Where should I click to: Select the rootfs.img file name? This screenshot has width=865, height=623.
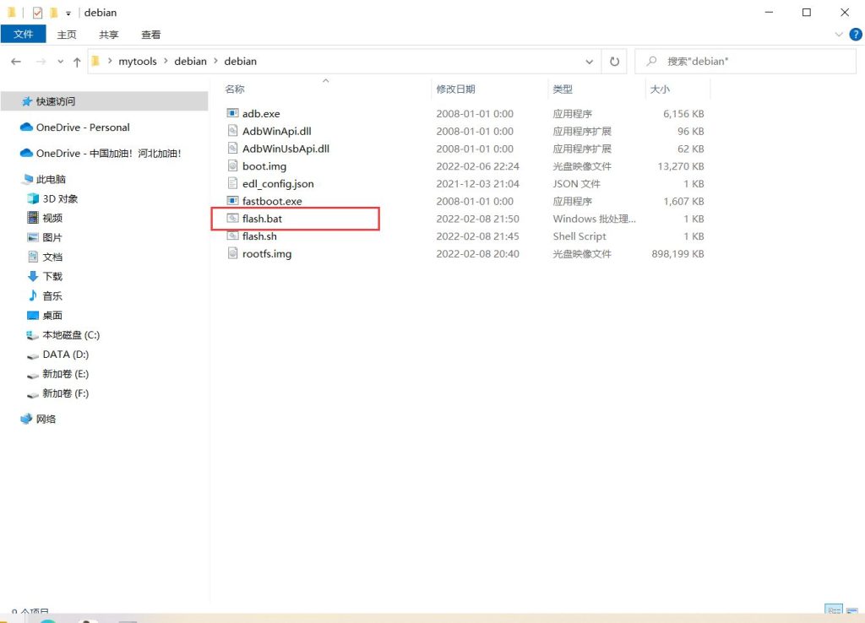point(266,253)
